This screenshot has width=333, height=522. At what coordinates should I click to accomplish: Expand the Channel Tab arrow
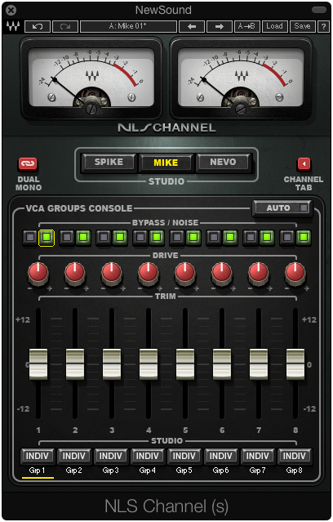[x=304, y=163]
